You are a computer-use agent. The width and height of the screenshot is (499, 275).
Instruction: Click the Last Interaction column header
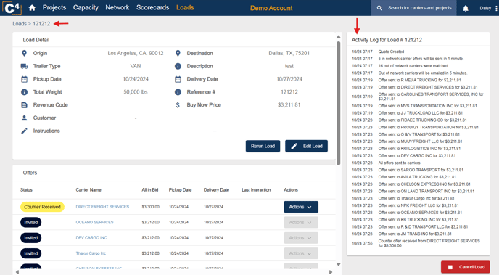[256, 190]
